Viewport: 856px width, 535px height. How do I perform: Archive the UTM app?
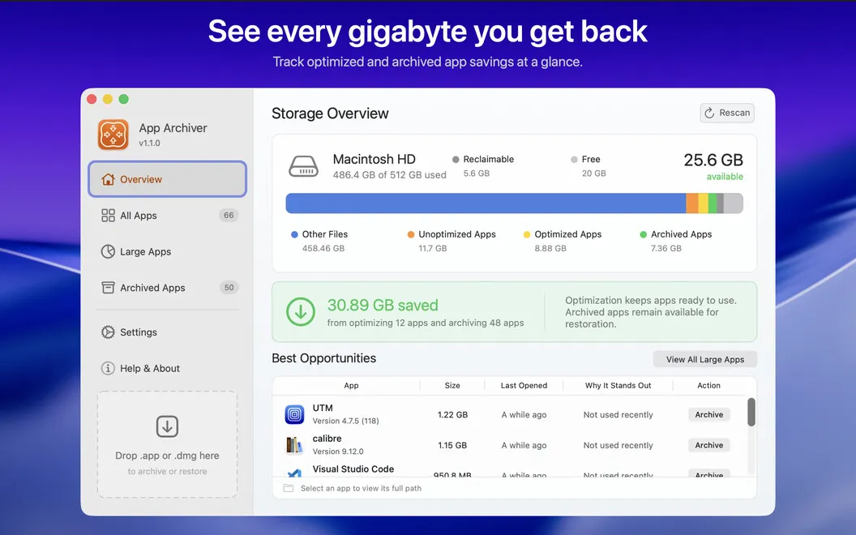click(708, 414)
